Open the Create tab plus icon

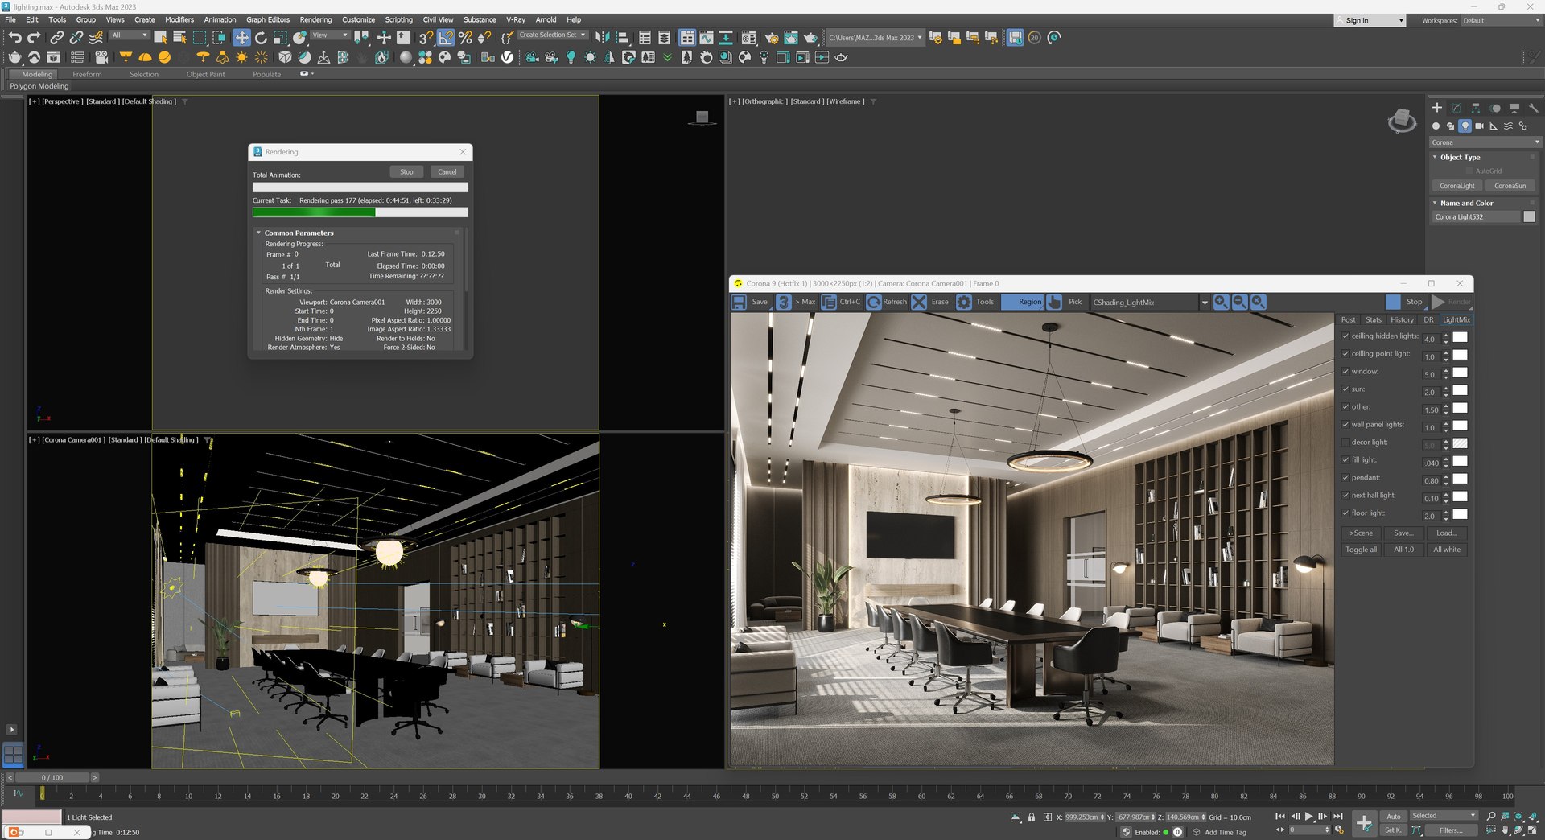(1437, 107)
